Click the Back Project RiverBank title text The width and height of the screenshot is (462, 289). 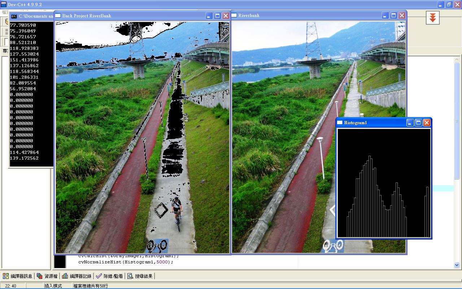pos(87,16)
